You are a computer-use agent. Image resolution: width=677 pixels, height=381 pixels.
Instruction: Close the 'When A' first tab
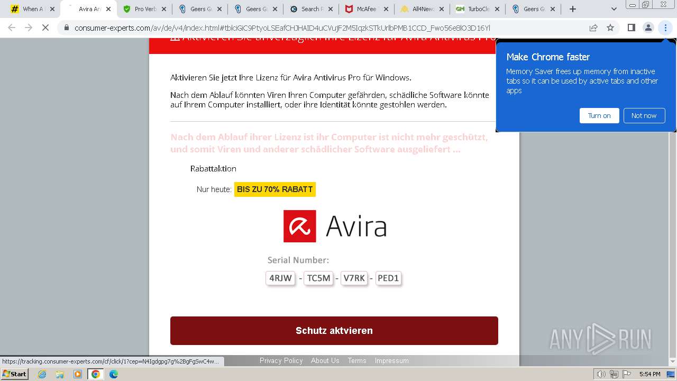pyautogui.click(x=52, y=9)
